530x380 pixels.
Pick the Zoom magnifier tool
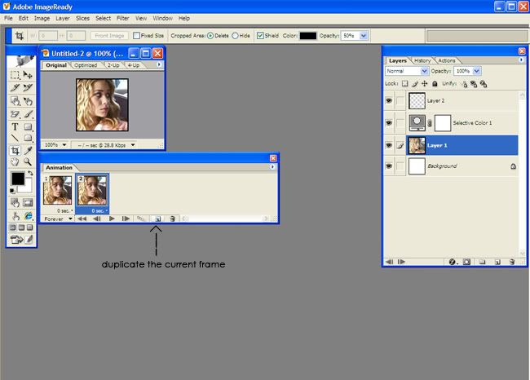click(28, 162)
